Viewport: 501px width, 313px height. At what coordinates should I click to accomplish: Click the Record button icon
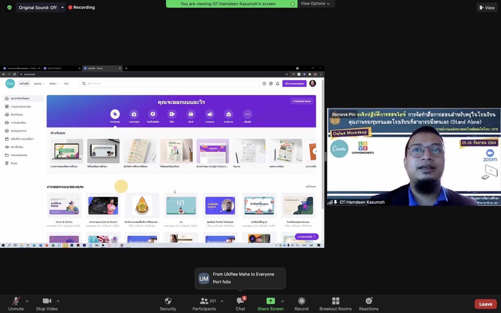(301, 301)
